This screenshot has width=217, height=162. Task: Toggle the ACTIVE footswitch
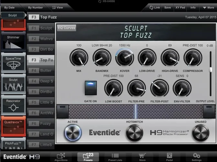click(x=73, y=133)
